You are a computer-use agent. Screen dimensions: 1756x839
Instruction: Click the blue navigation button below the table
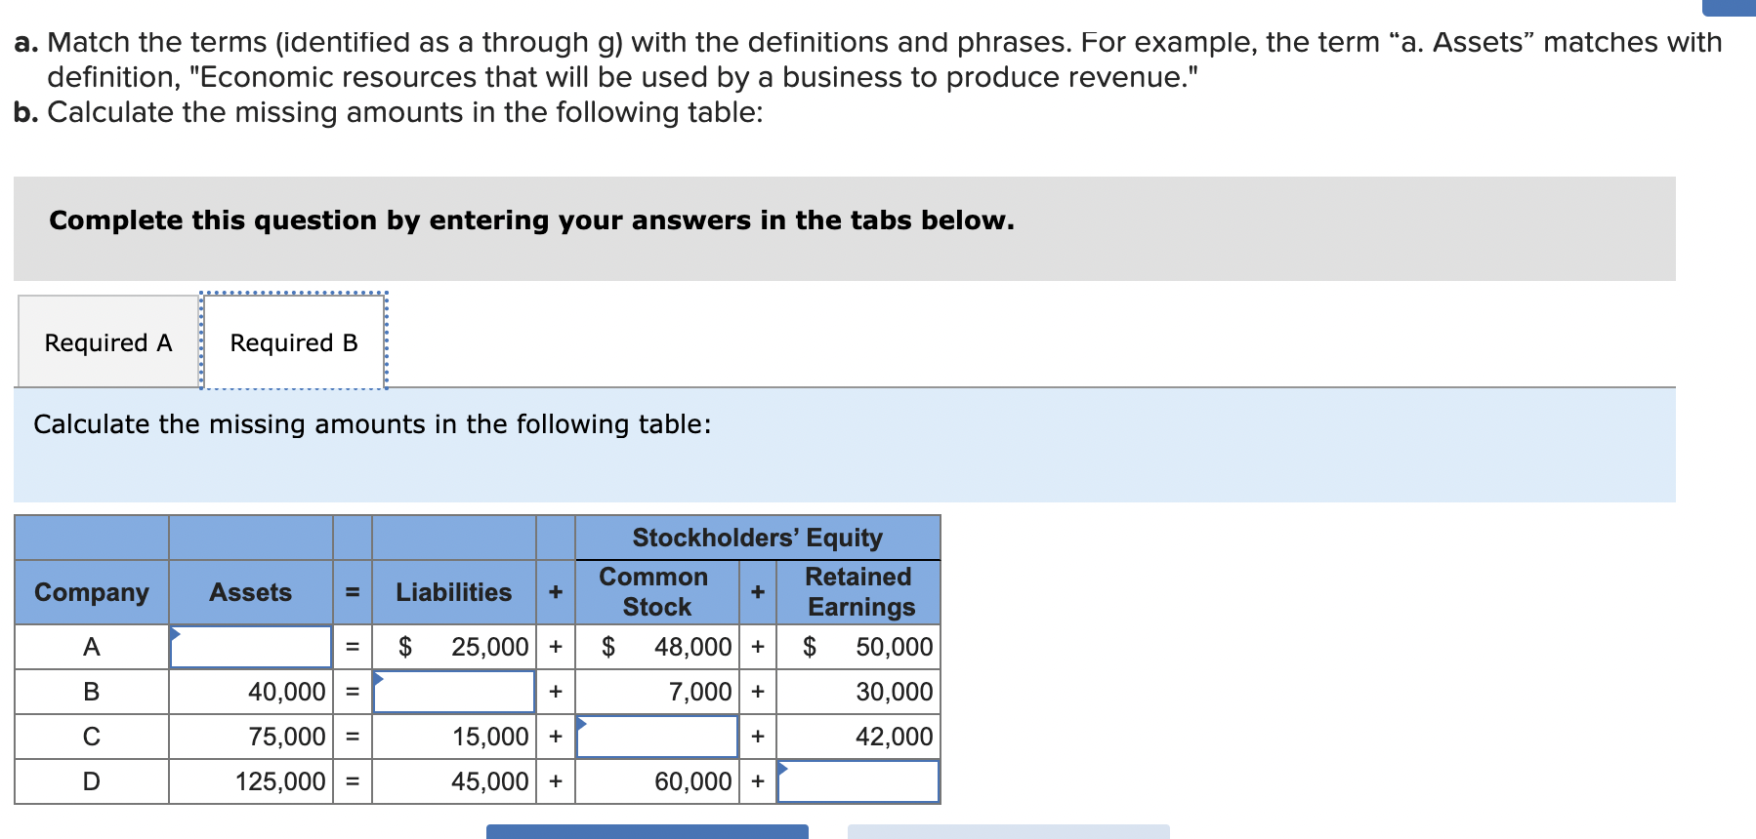647,834
